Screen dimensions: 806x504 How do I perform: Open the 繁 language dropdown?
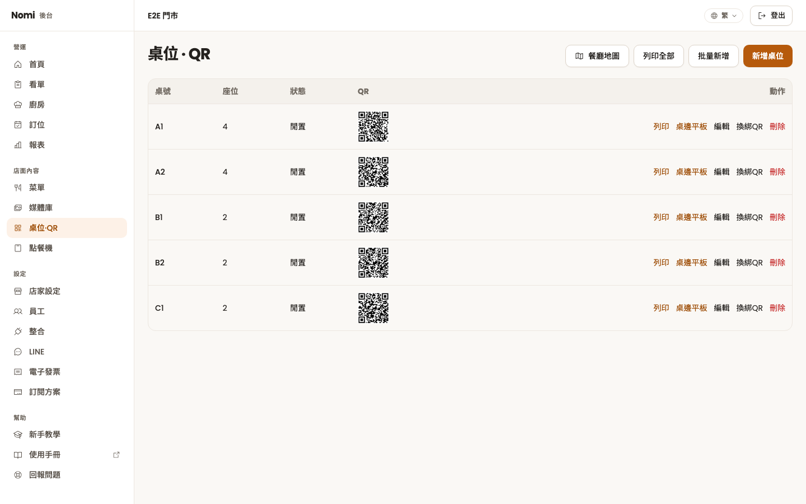click(x=724, y=16)
